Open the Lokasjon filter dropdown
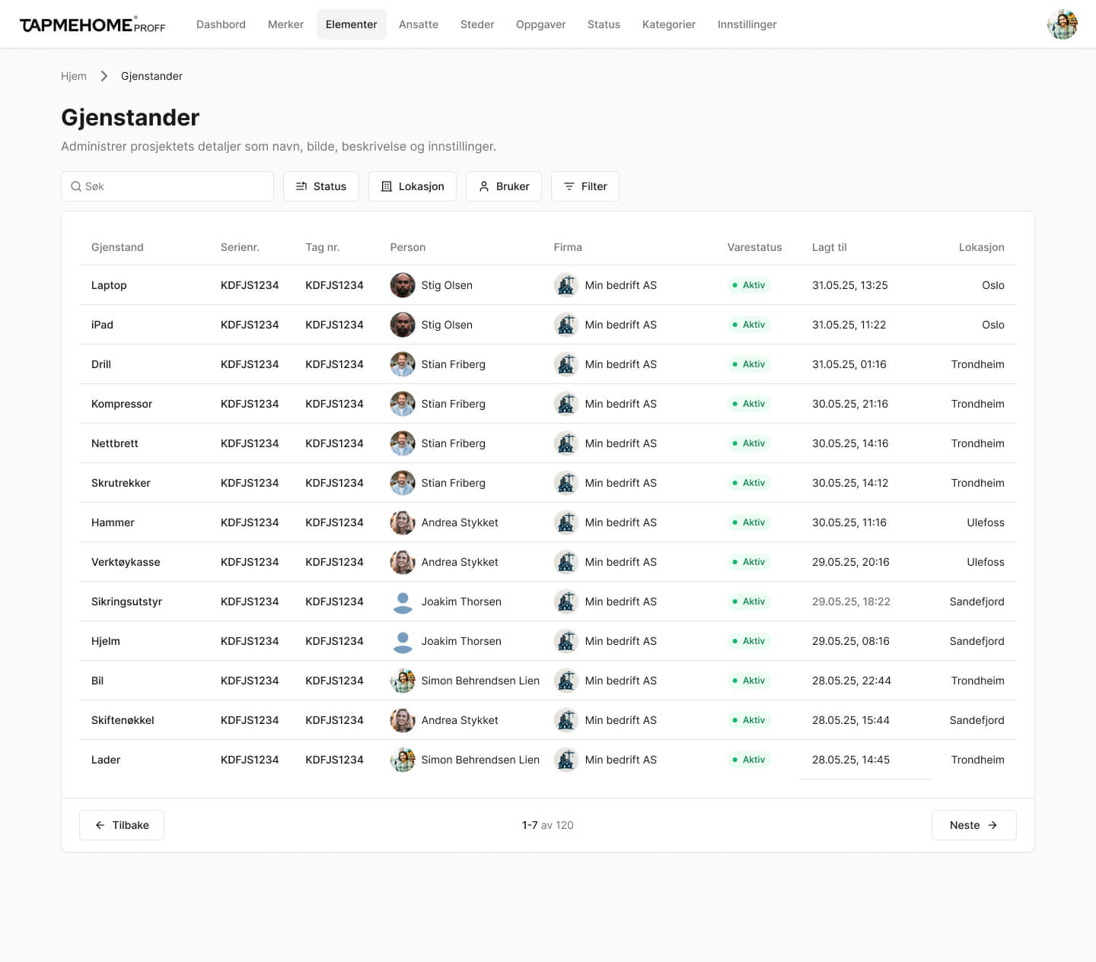1096x962 pixels. coord(412,186)
